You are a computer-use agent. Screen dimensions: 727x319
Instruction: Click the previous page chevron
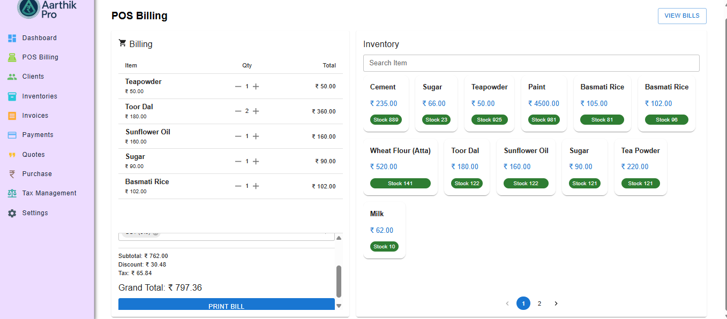coord(507,303)
